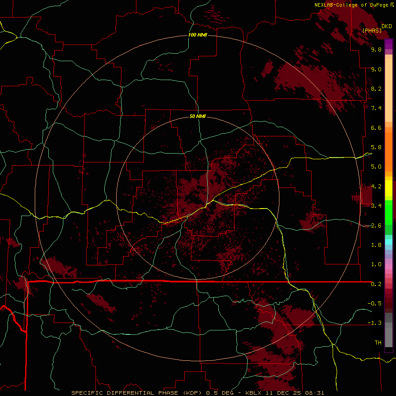Pick the yellow segment of the color bar
The width and height of the screenshot is (396, 396).
tap(389, 188)
